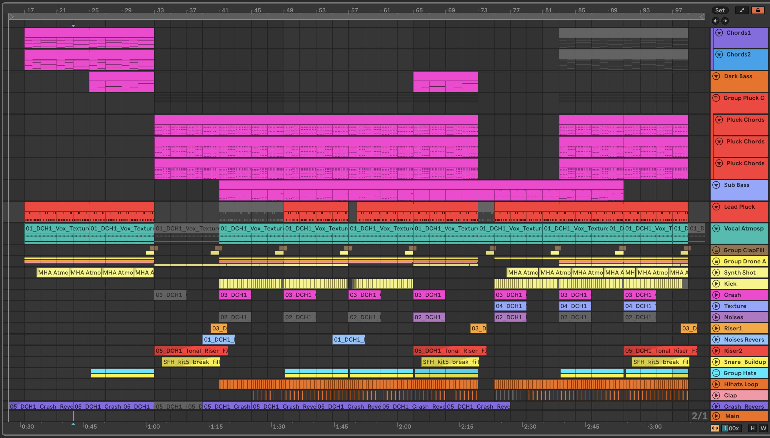770x438 pixels.
Task: Expand the Riser2 track icon
Action: 716,351
